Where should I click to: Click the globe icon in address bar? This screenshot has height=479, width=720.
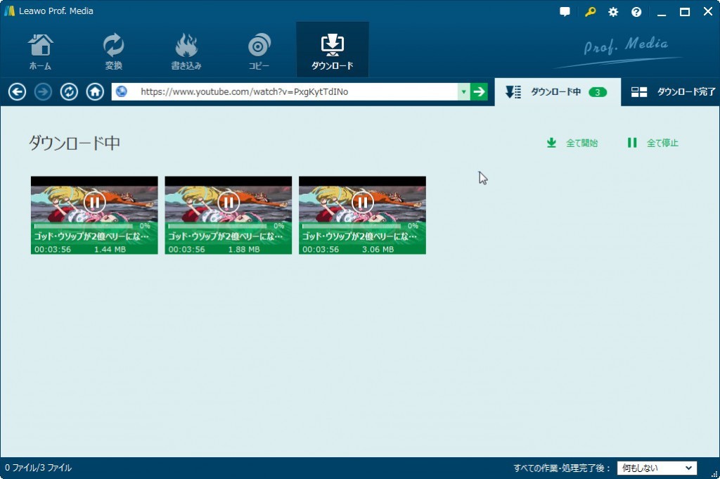click(x=121, y=91)
